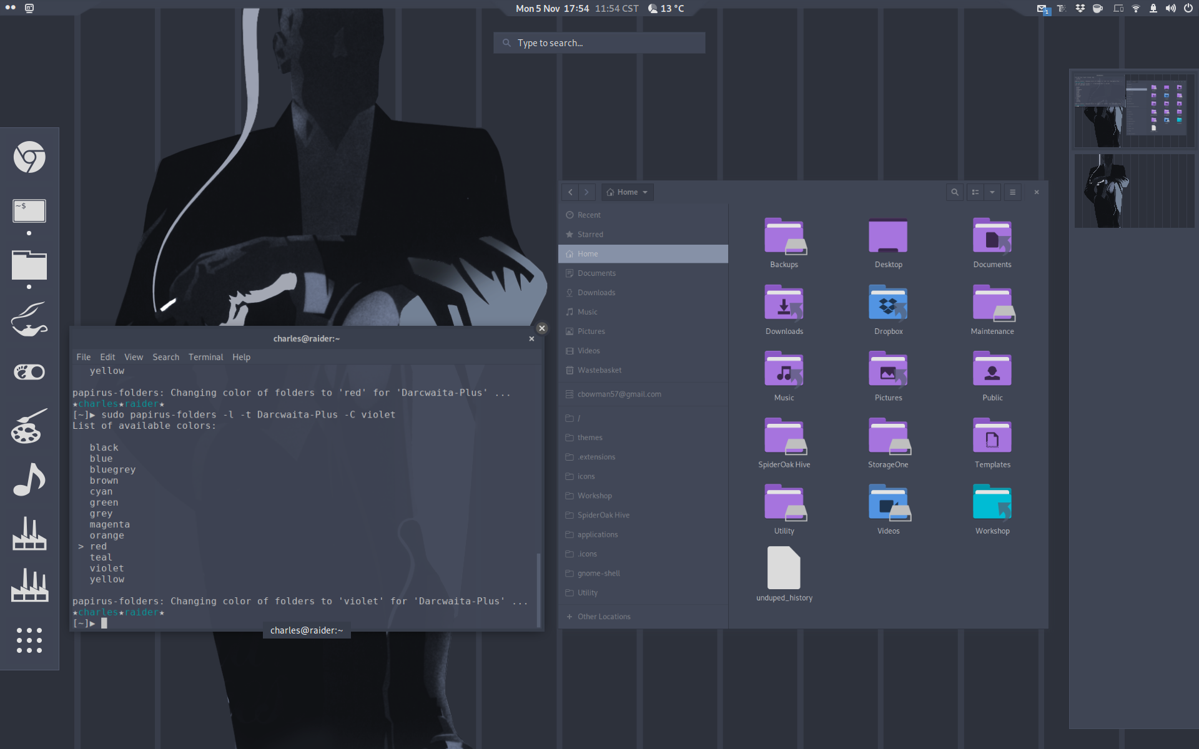
Task: Open the Utility folder icon in grid
Action: (x=784, y=509)
